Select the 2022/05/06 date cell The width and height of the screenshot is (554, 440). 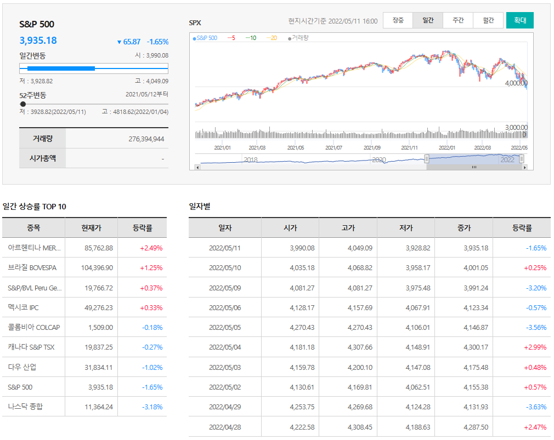(225, 307)
